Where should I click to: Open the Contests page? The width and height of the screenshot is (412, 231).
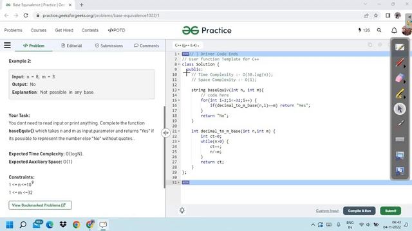pyautogui.click(x=90, y=30)
